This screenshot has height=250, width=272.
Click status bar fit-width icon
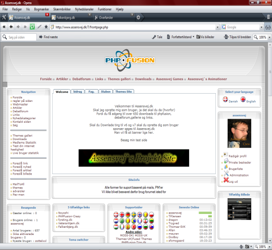point(241,247)
